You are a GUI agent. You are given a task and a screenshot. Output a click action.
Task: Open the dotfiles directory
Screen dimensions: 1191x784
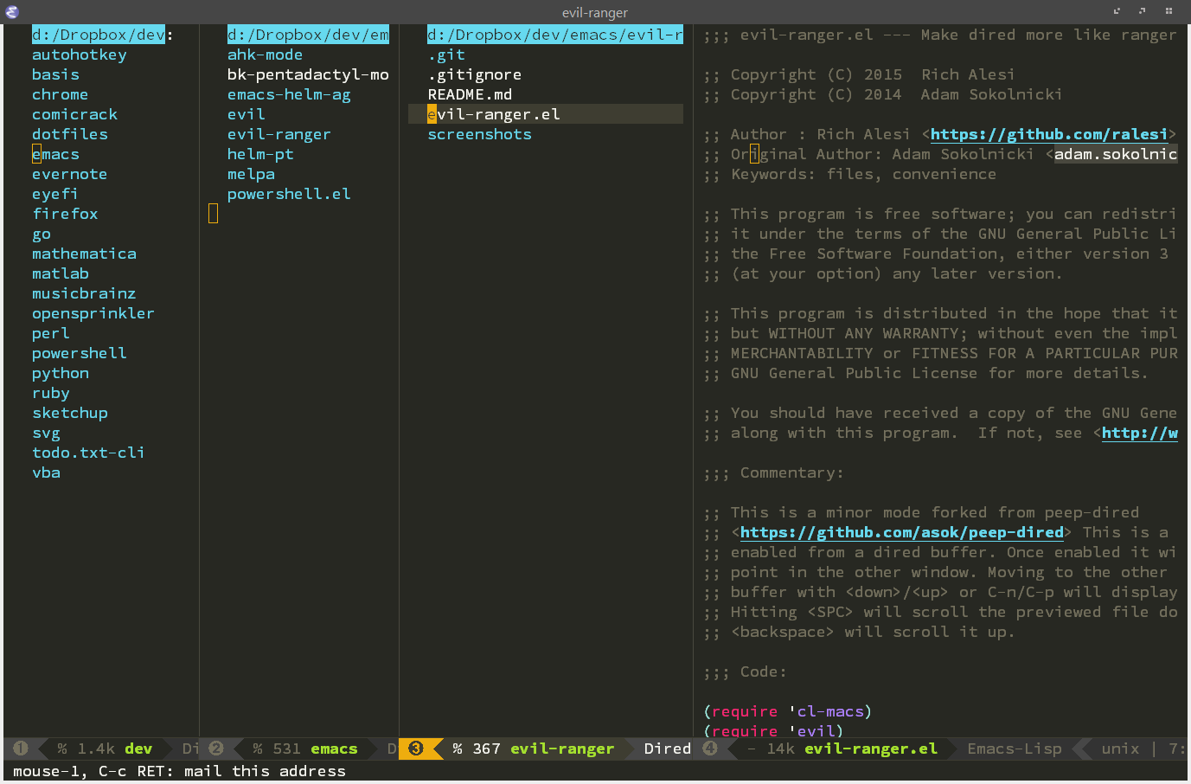(70, 134)
